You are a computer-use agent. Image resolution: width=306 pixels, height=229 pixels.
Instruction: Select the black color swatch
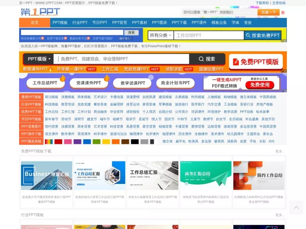(x=135, y=142)
